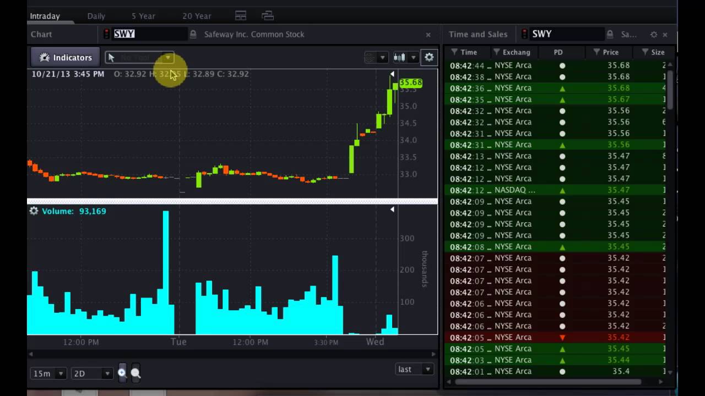Open Time and Sales settings gear
The height and width of the screenshot is (396, 705).
pyautogui.click(x=654, y=34)
